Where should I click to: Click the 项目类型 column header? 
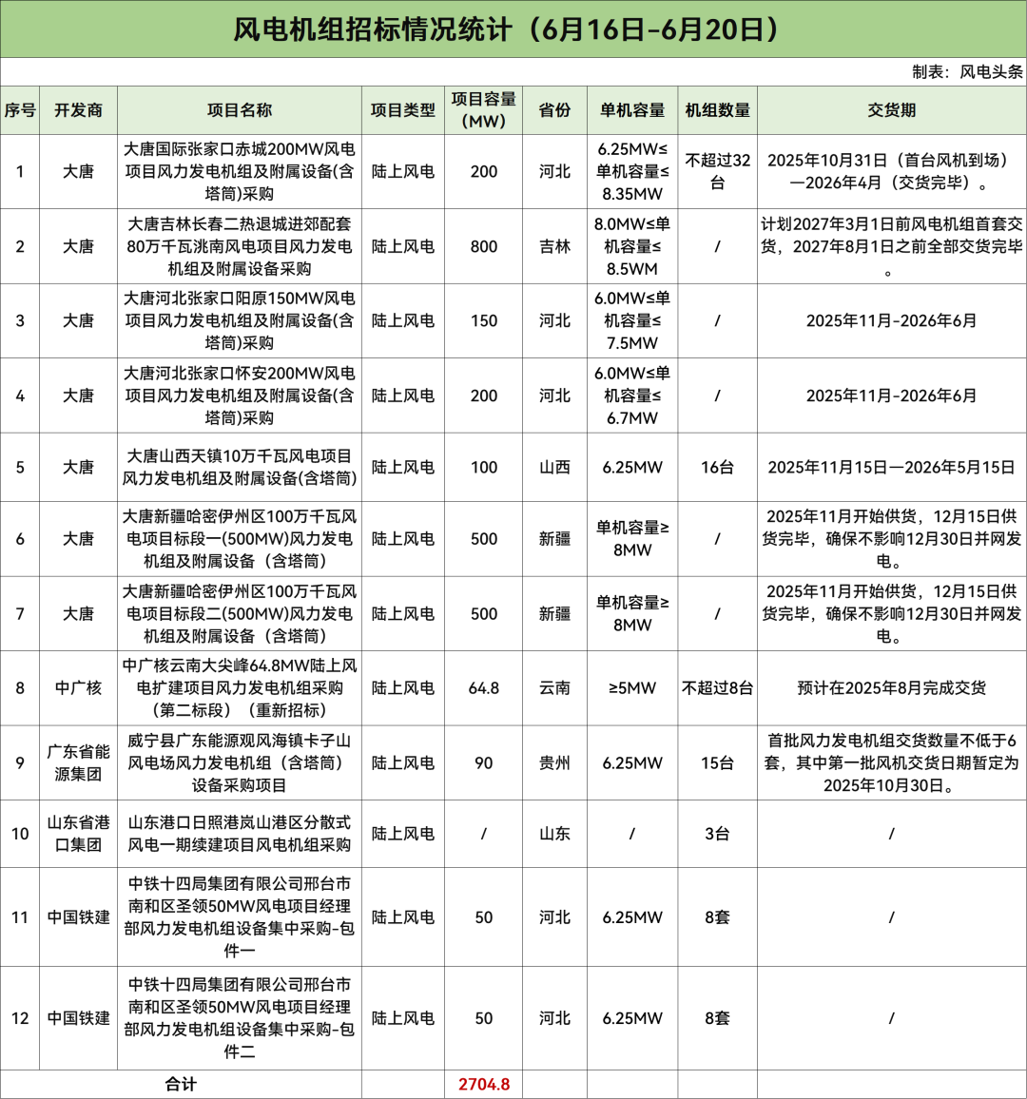[x=403, y=110]
